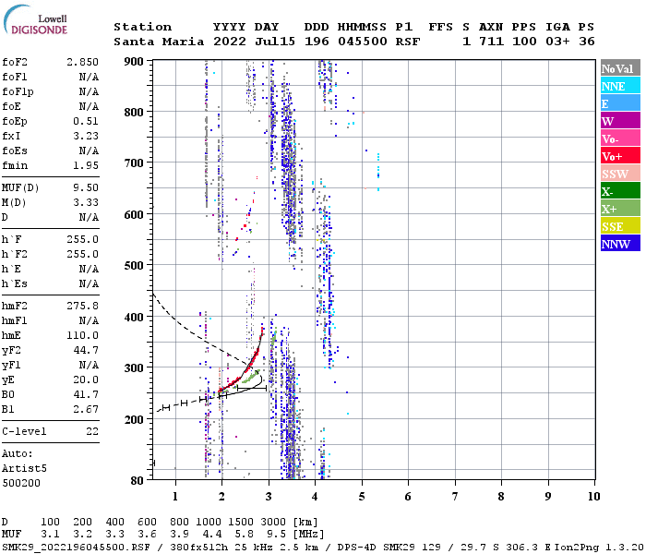
Task: Click the D 3000 distance value
Action: pos(273,523)
